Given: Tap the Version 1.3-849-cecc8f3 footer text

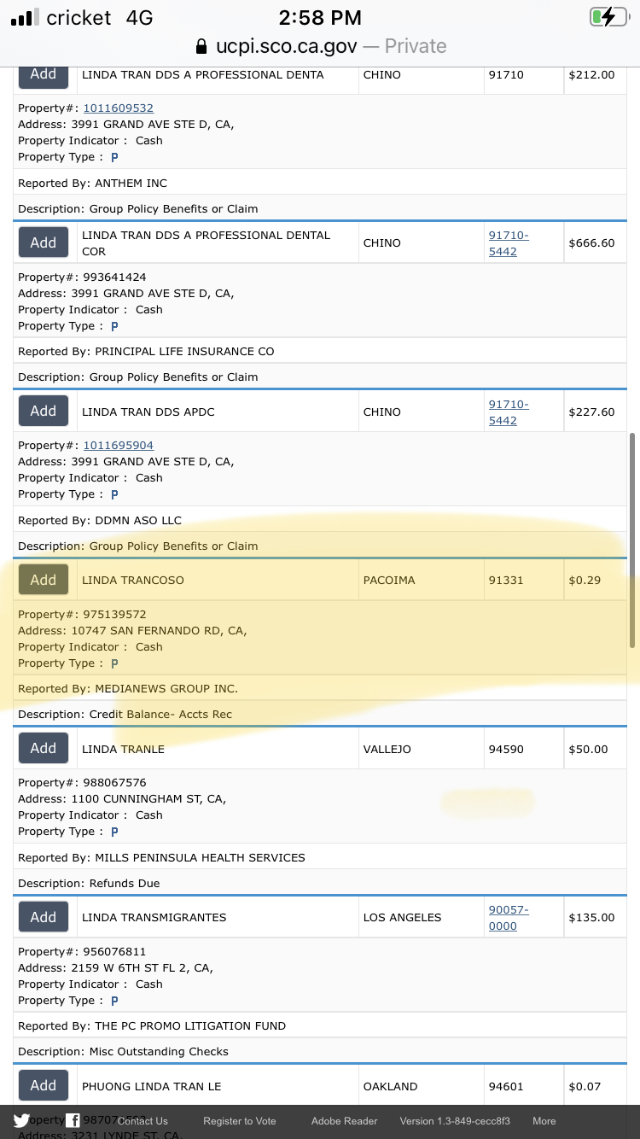Looking at the screenshot, I should (455, 1121).
